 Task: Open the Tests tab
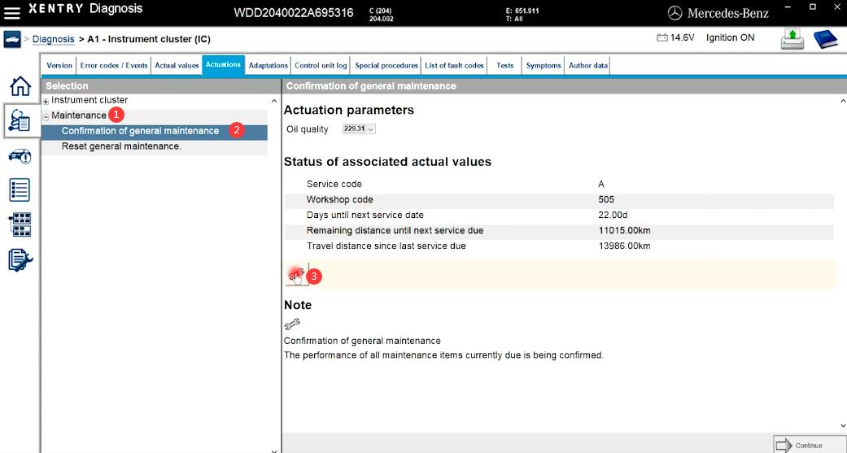[504, 65]
